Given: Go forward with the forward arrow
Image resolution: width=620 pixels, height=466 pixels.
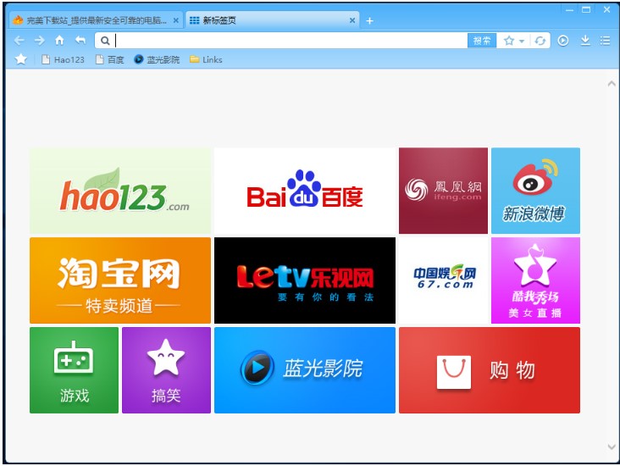Looking at the screenshot, I should pyautogui.click(x=39, y=41).
